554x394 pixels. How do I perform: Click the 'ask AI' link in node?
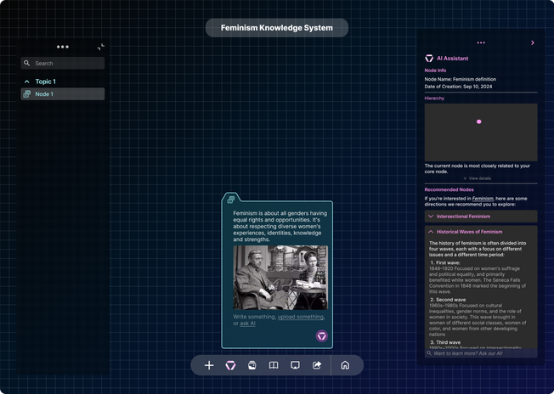pyautogui.click(x=247, y=323)
